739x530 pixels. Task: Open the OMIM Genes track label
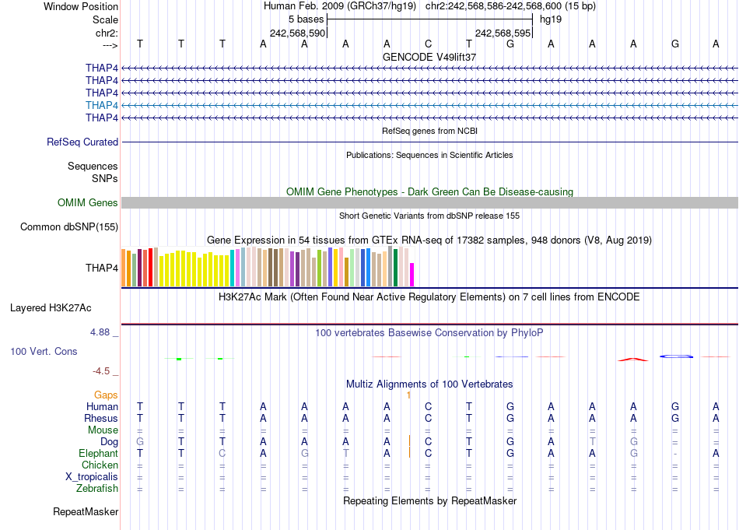[x=88, y=203]
